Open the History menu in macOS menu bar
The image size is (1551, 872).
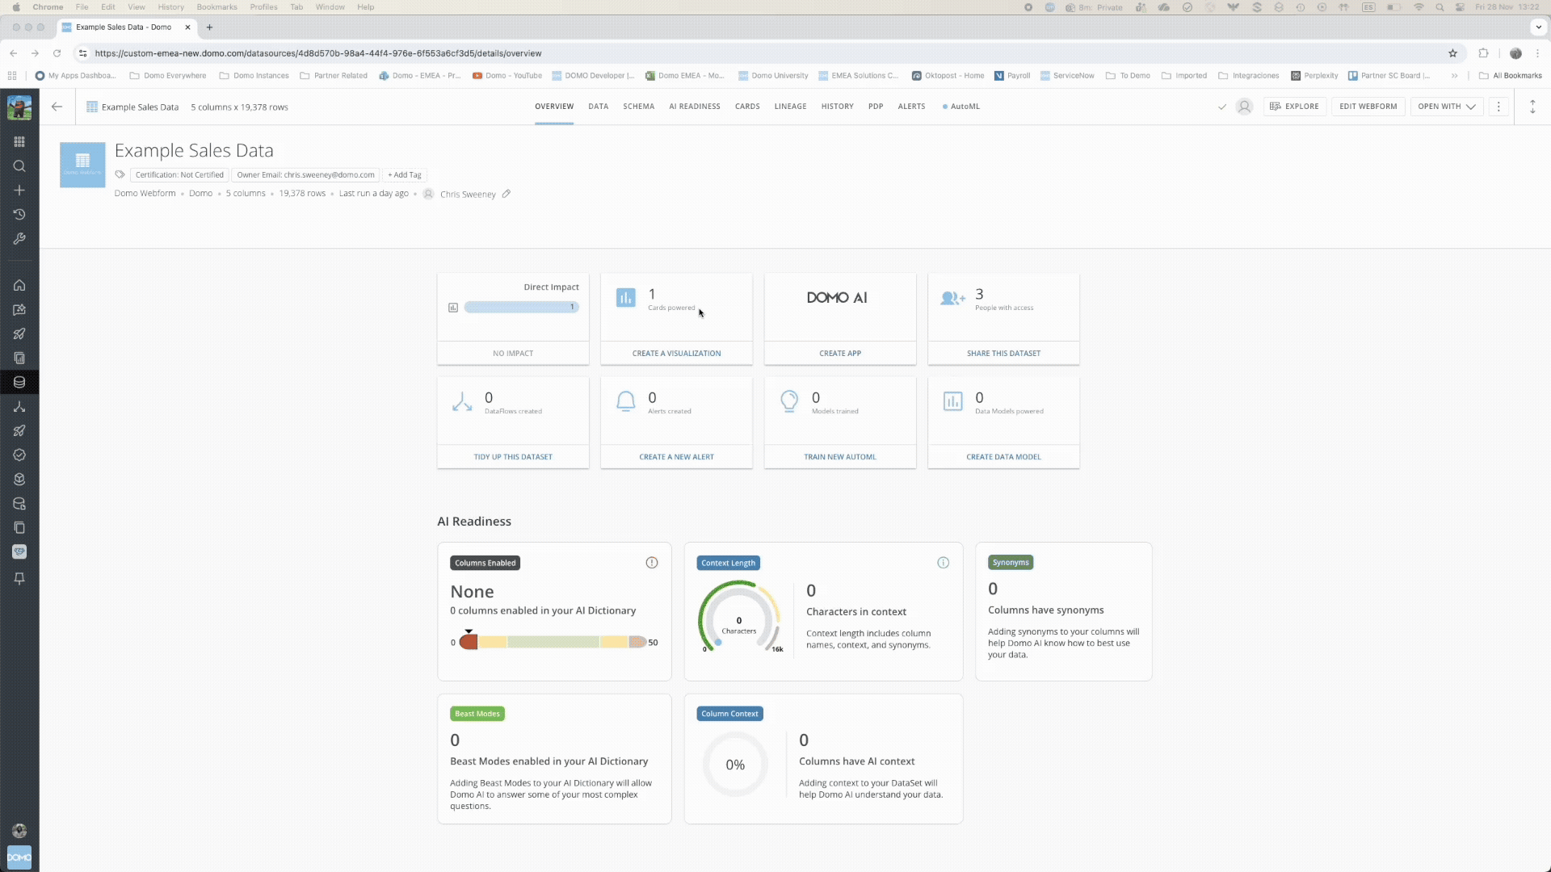[170, 7]
